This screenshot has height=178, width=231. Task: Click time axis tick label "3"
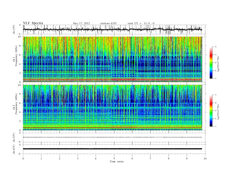pos(78,159)
